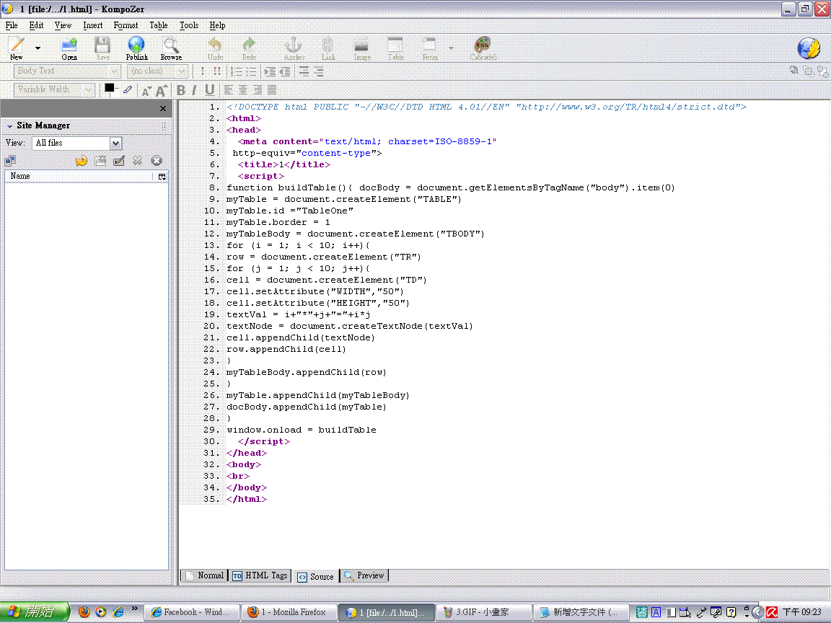Toggle the numbered list button
This screenshot has width=831, height=623.
(x=237, y=71)
